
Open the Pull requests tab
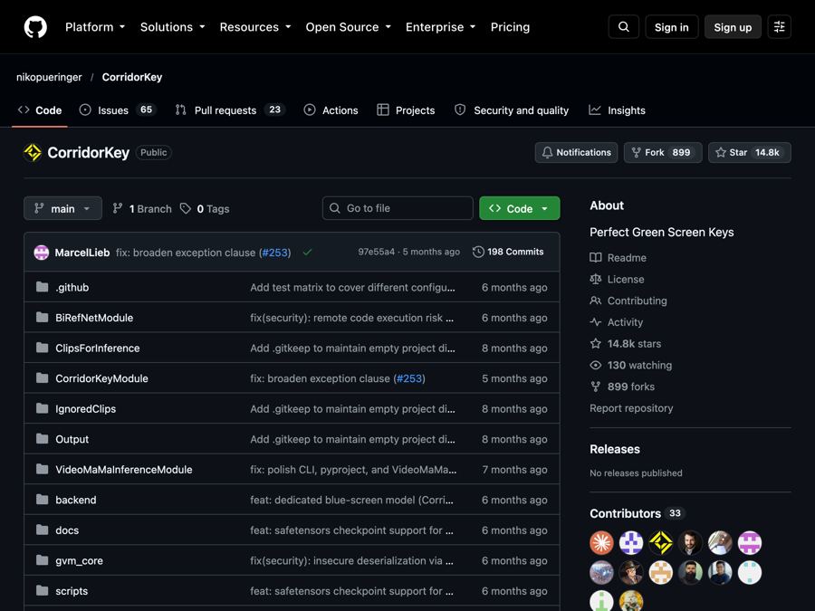(x=230, y=110)
